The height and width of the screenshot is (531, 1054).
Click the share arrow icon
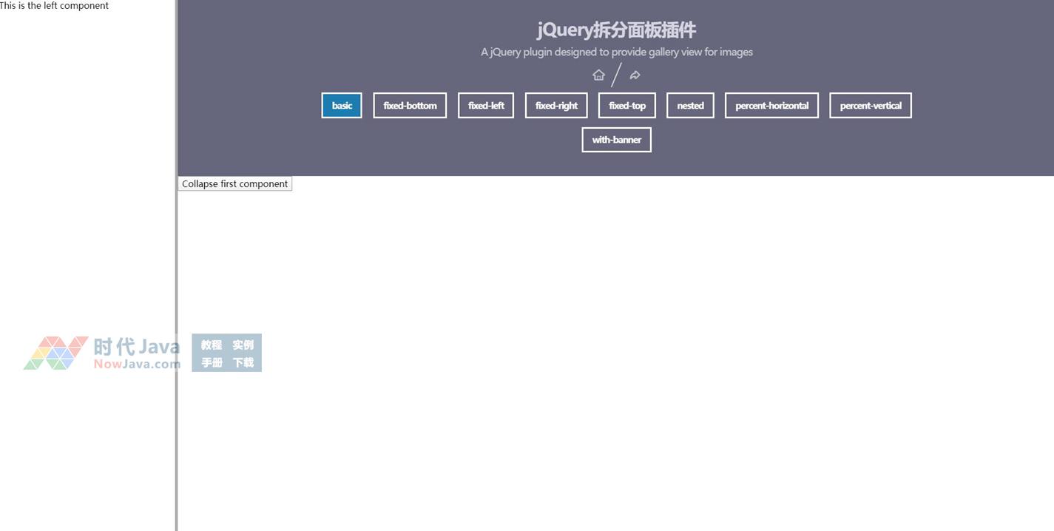635,75
